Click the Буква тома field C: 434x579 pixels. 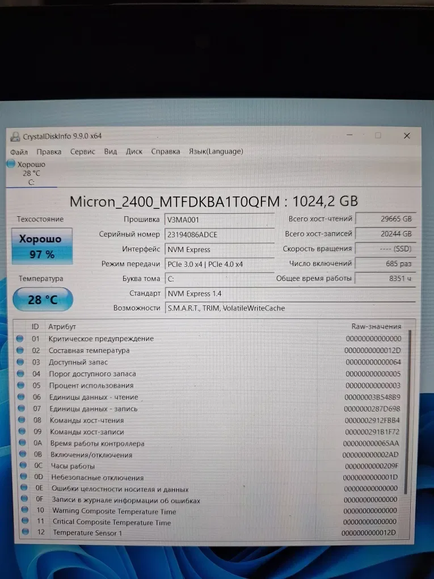pyautogui.click(x=219, y=279)
